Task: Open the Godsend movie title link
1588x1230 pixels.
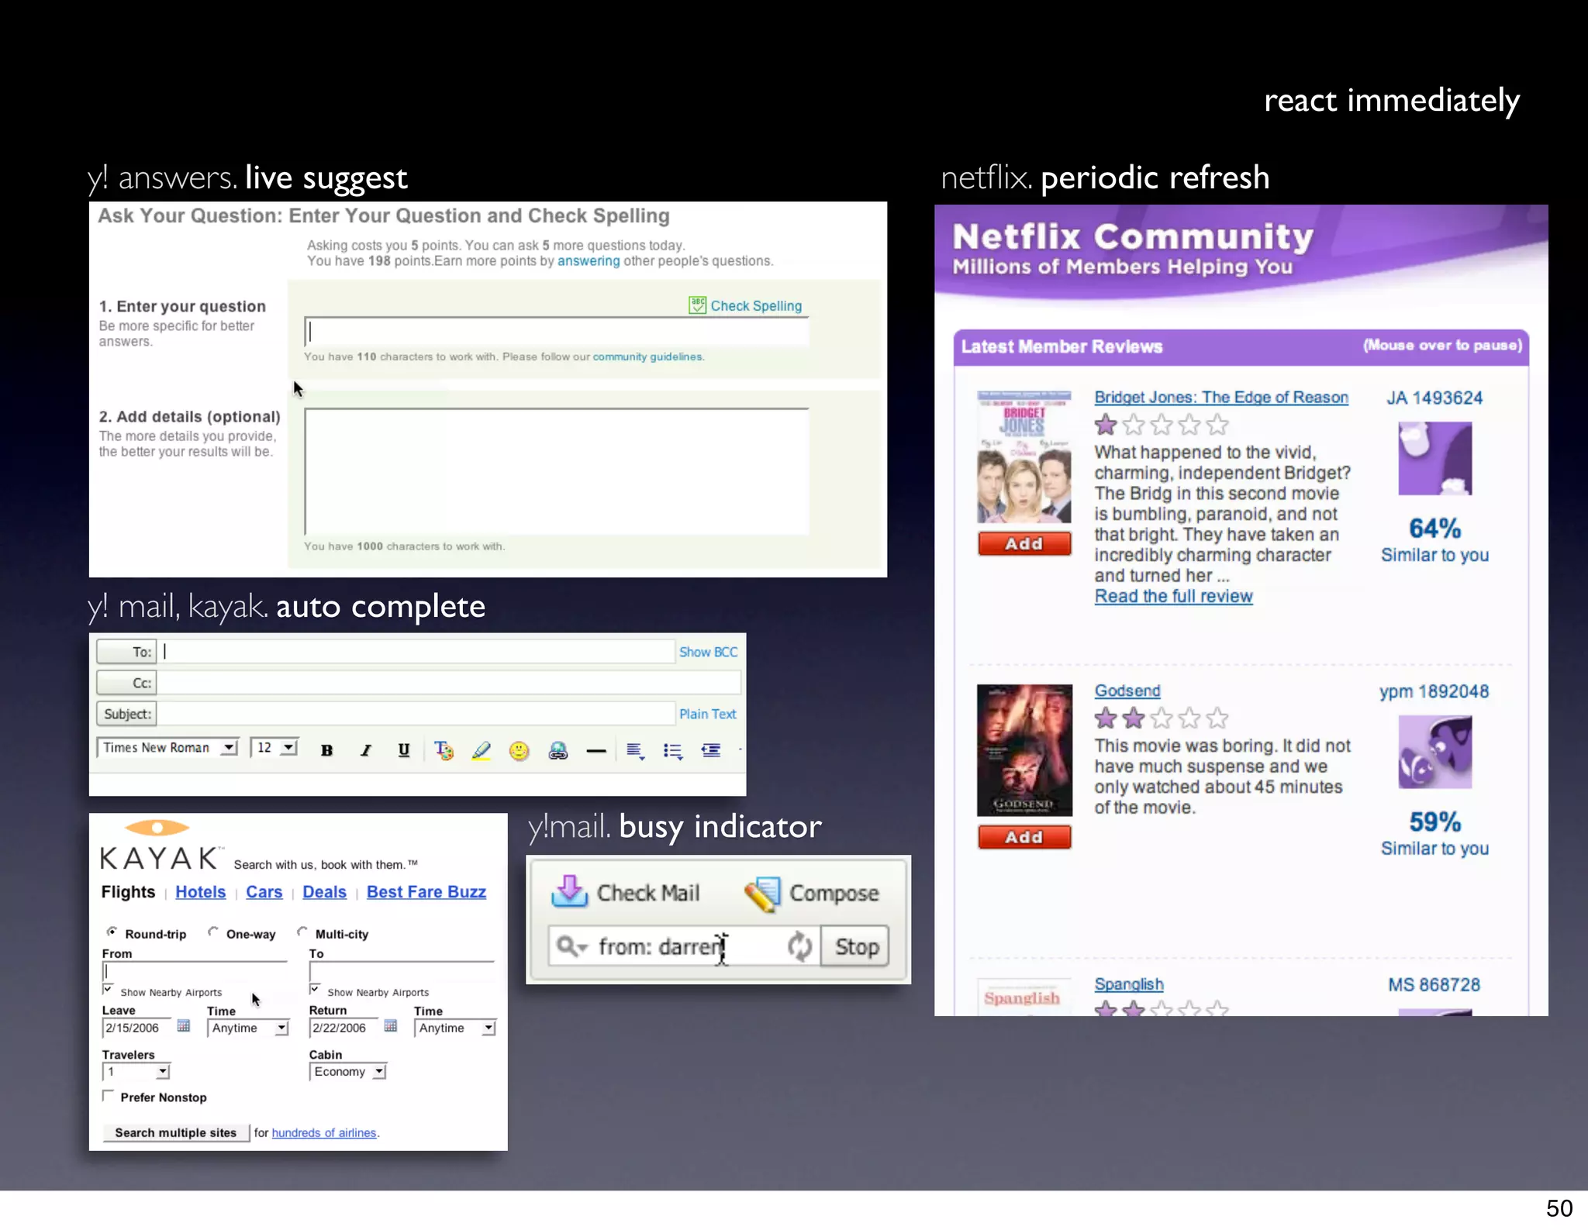Action: click(x=1127, y=691)
